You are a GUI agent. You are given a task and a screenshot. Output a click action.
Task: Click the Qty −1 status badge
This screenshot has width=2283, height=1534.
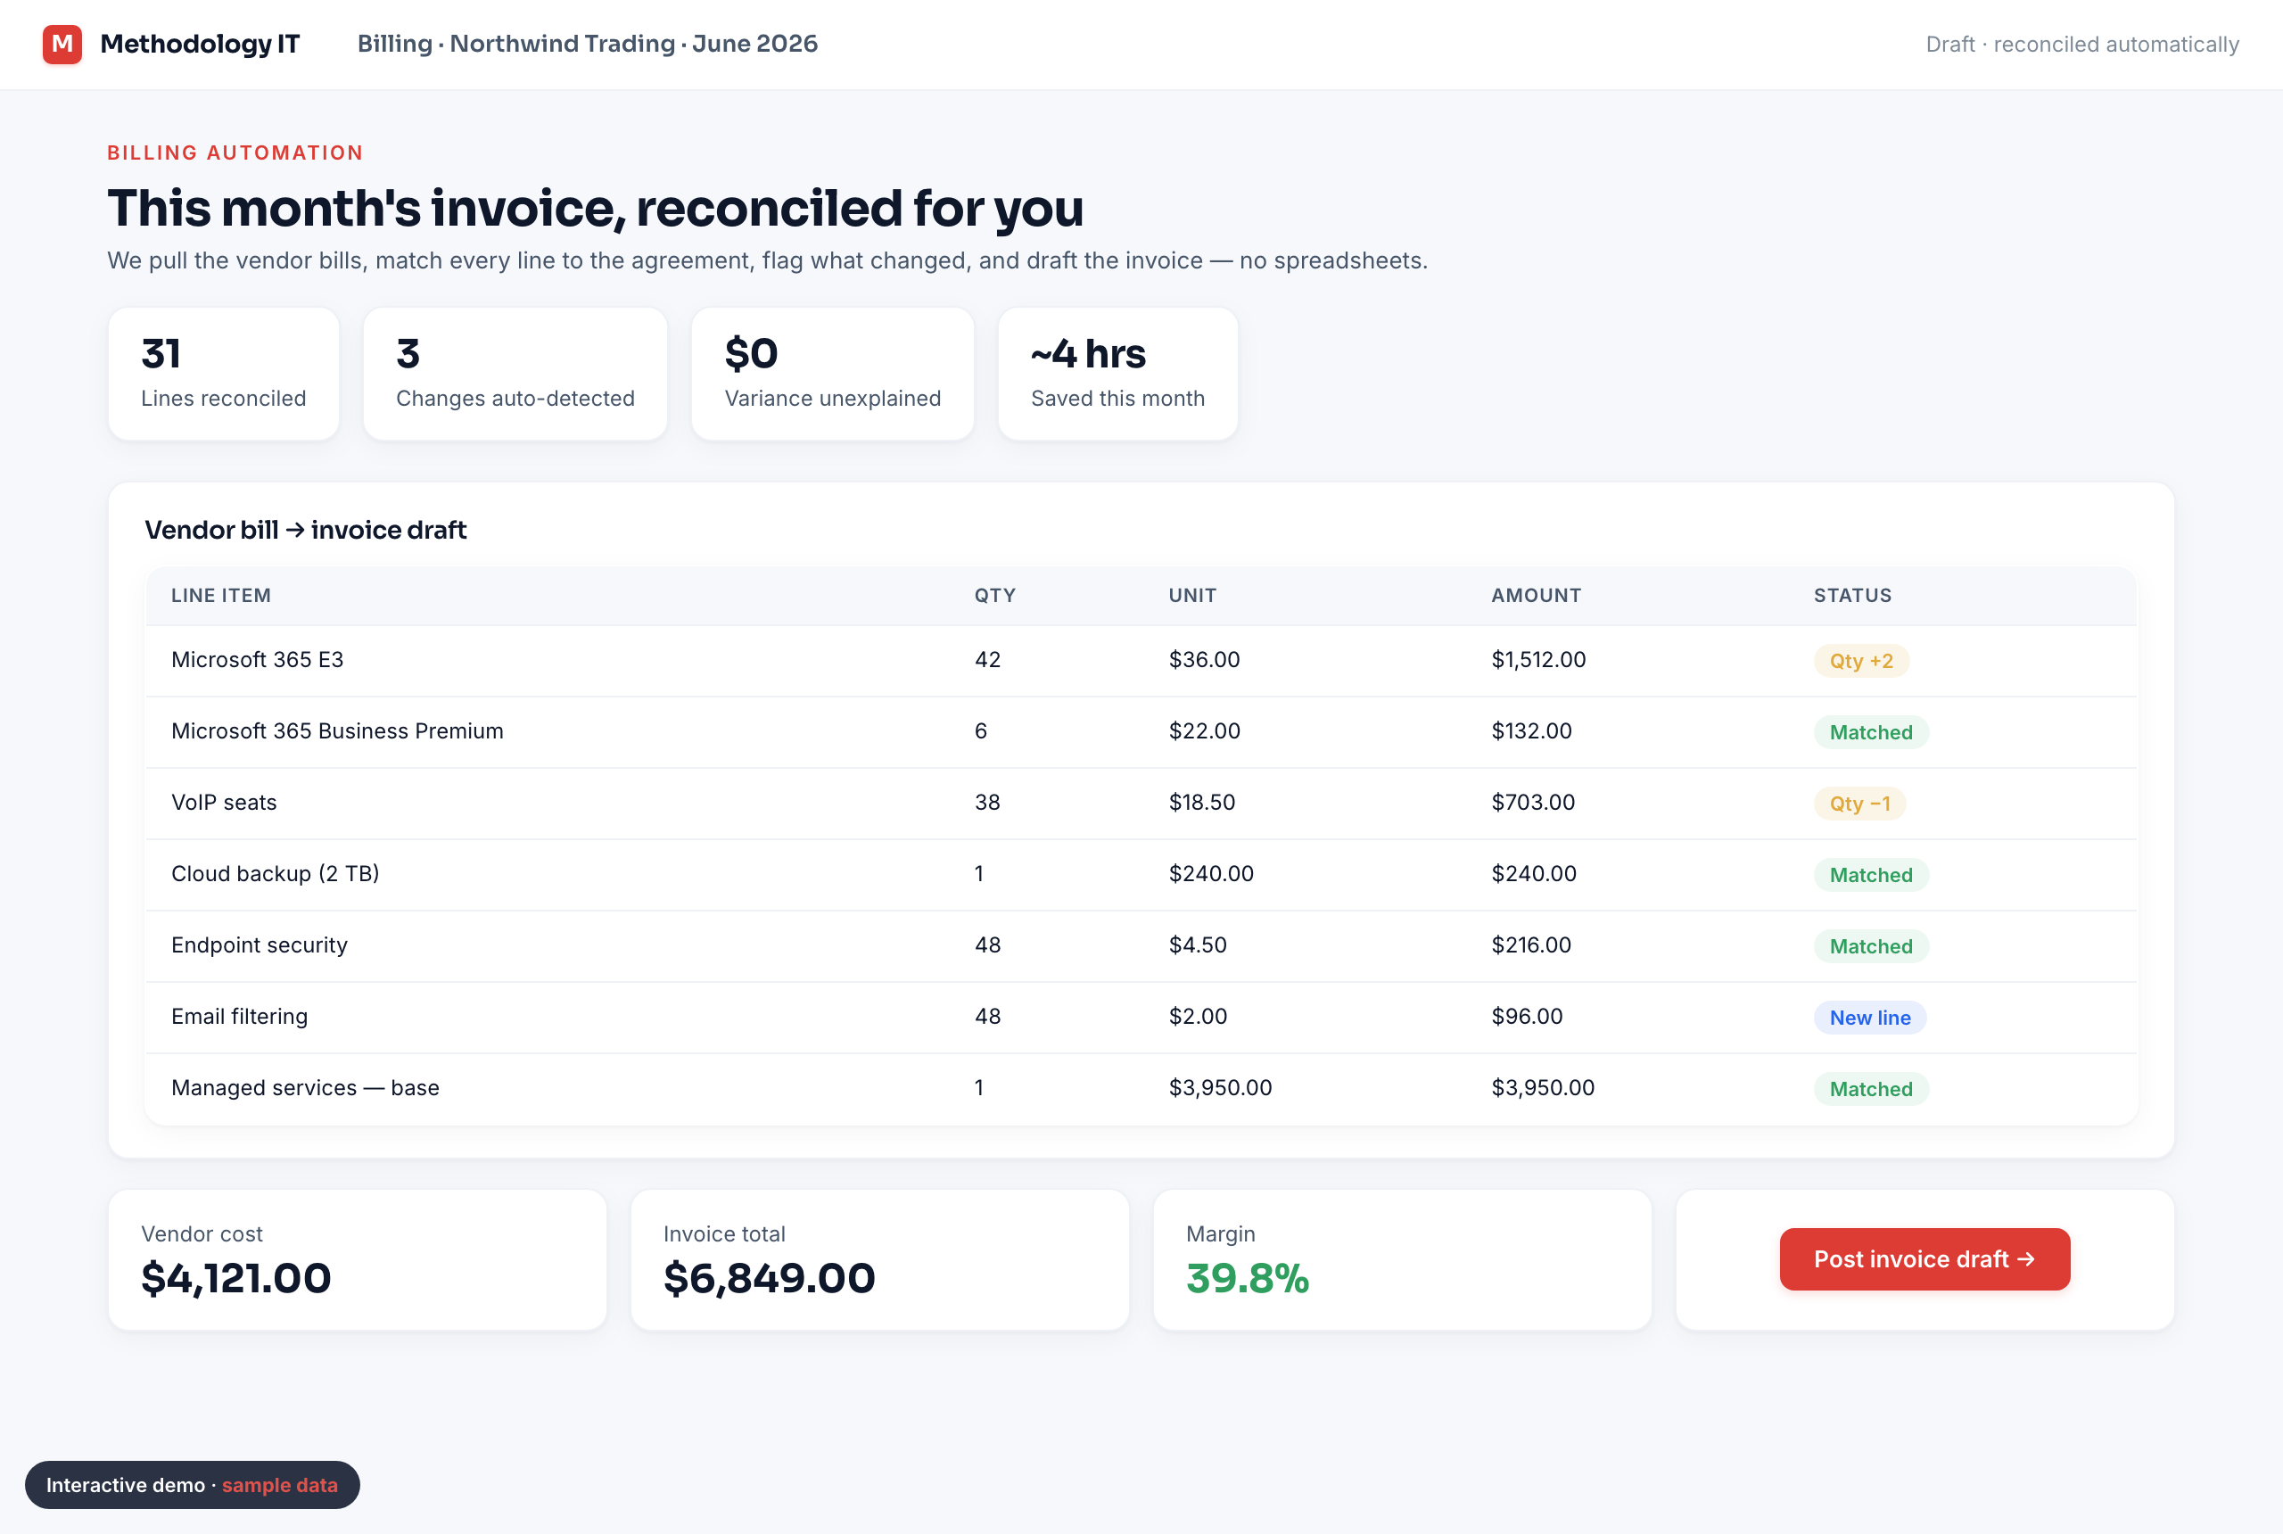point(1859,804)
